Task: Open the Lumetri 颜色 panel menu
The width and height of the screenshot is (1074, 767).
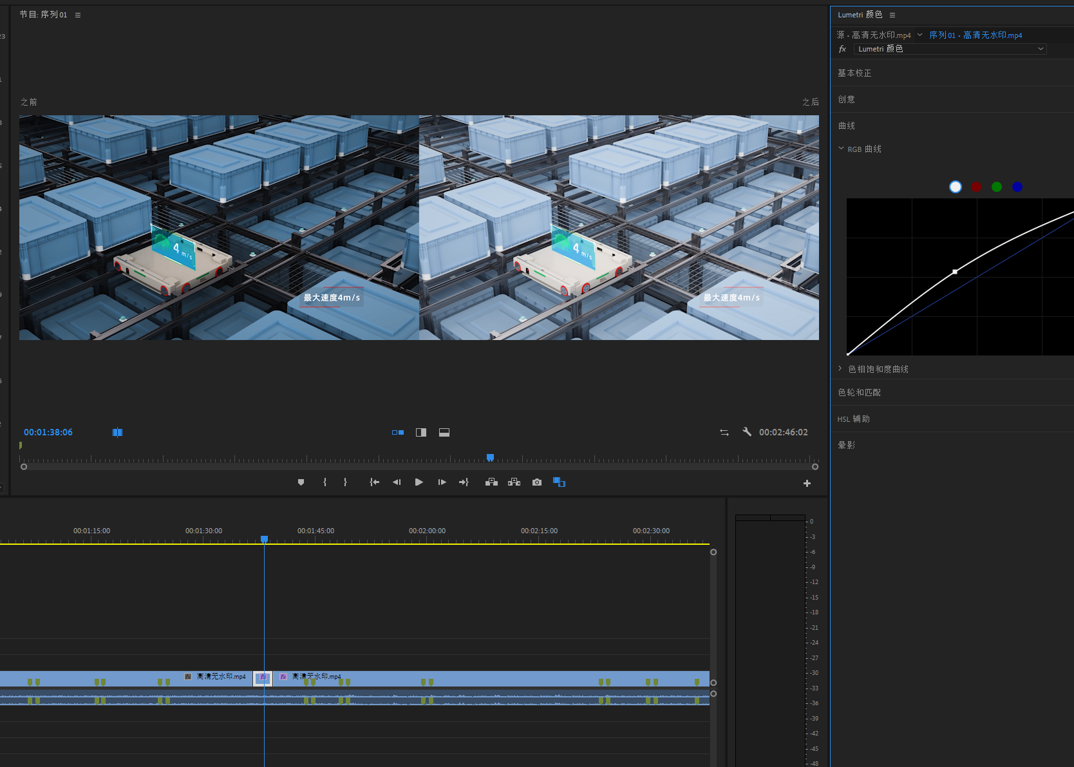Action: click(x=892, y=15)
